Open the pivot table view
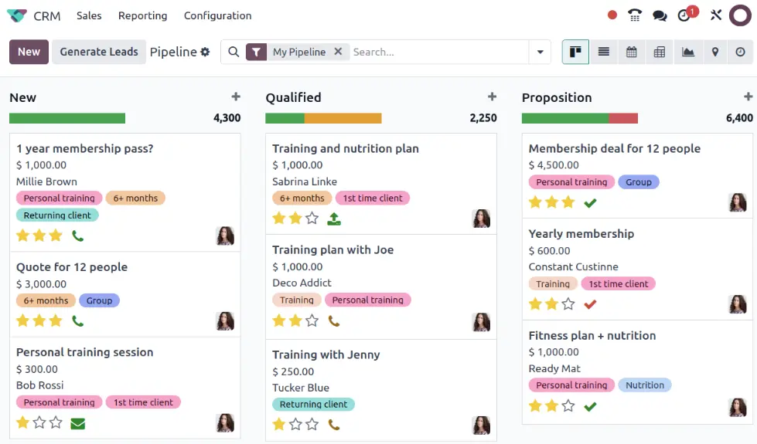Screen dimensions: 757x444 click(659, 52)
